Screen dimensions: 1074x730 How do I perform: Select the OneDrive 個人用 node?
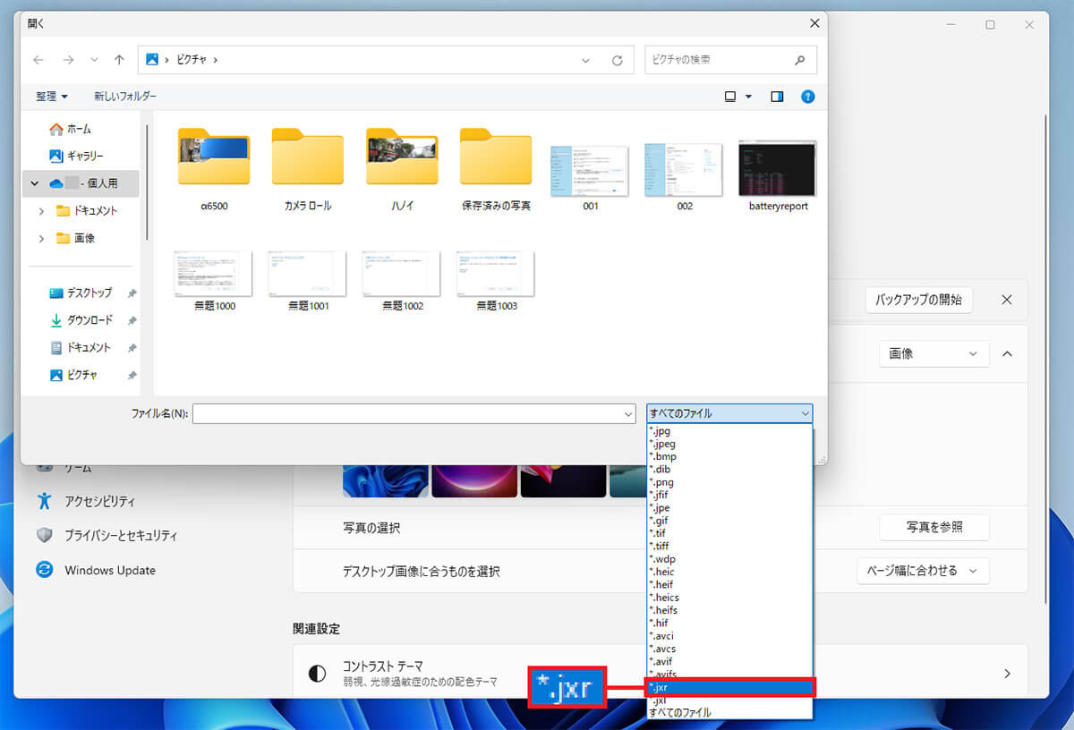click(x=81, y=183)
